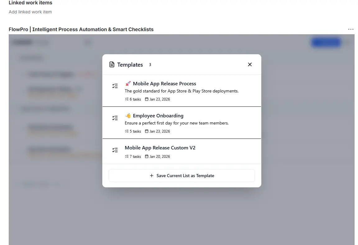This screenshot has height=245, width=358.
Task: Click the 7 tasks label
Action: [x=133, y=157]
